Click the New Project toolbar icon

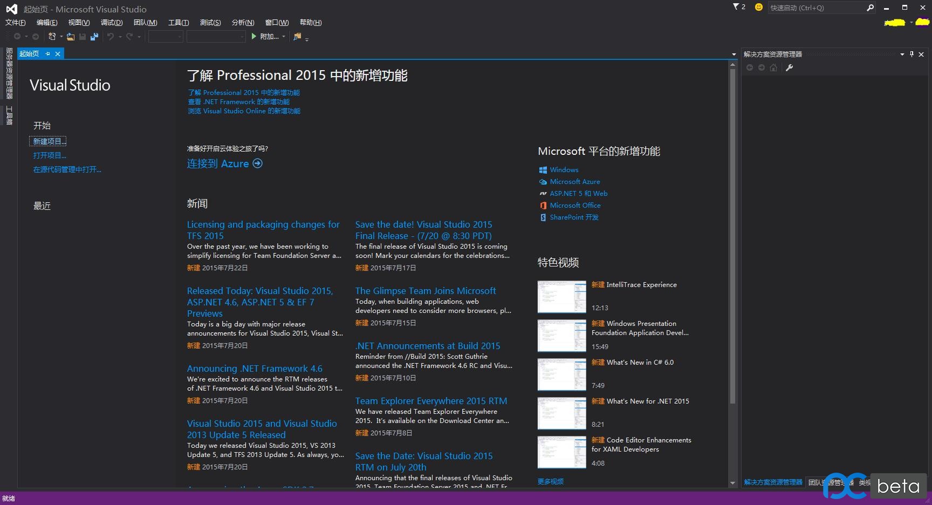click(x=52, y=37)
